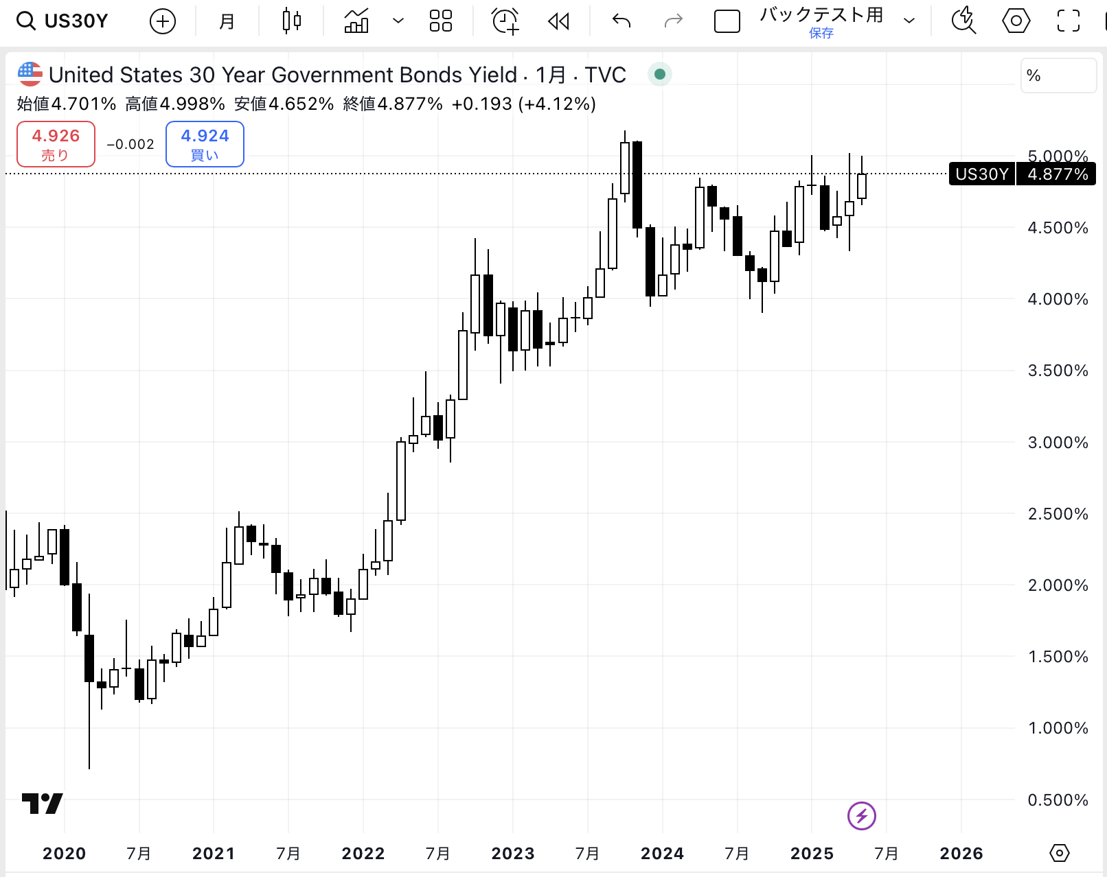This screenshot has height=877, width=1107.
Task: Click the 終値4.877% close value
Action: click(393, 104)
